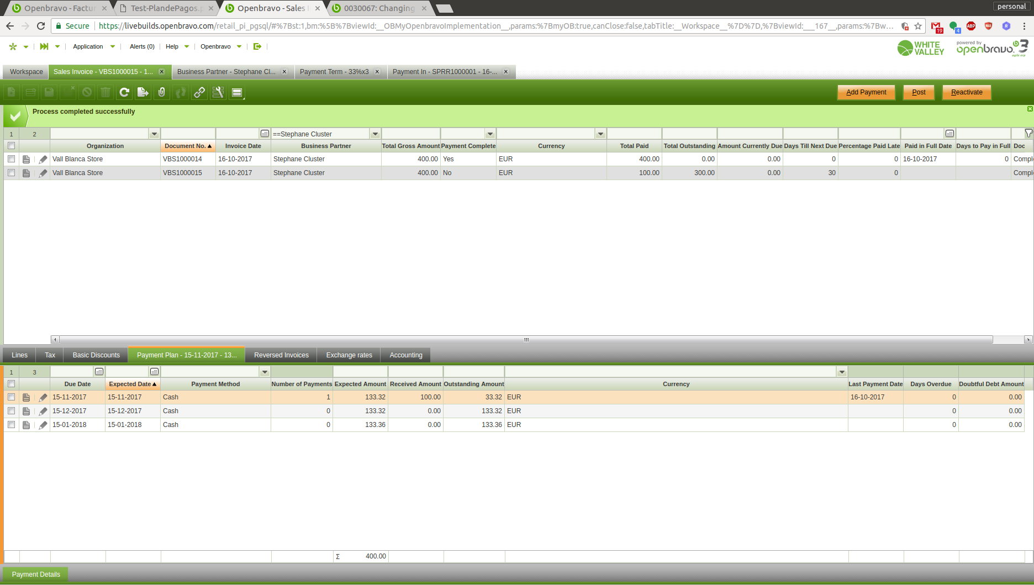Open the Openbravo user menu dropdown
The height and width of the screenshot is (585, 1034).
(x=221, y=46)
